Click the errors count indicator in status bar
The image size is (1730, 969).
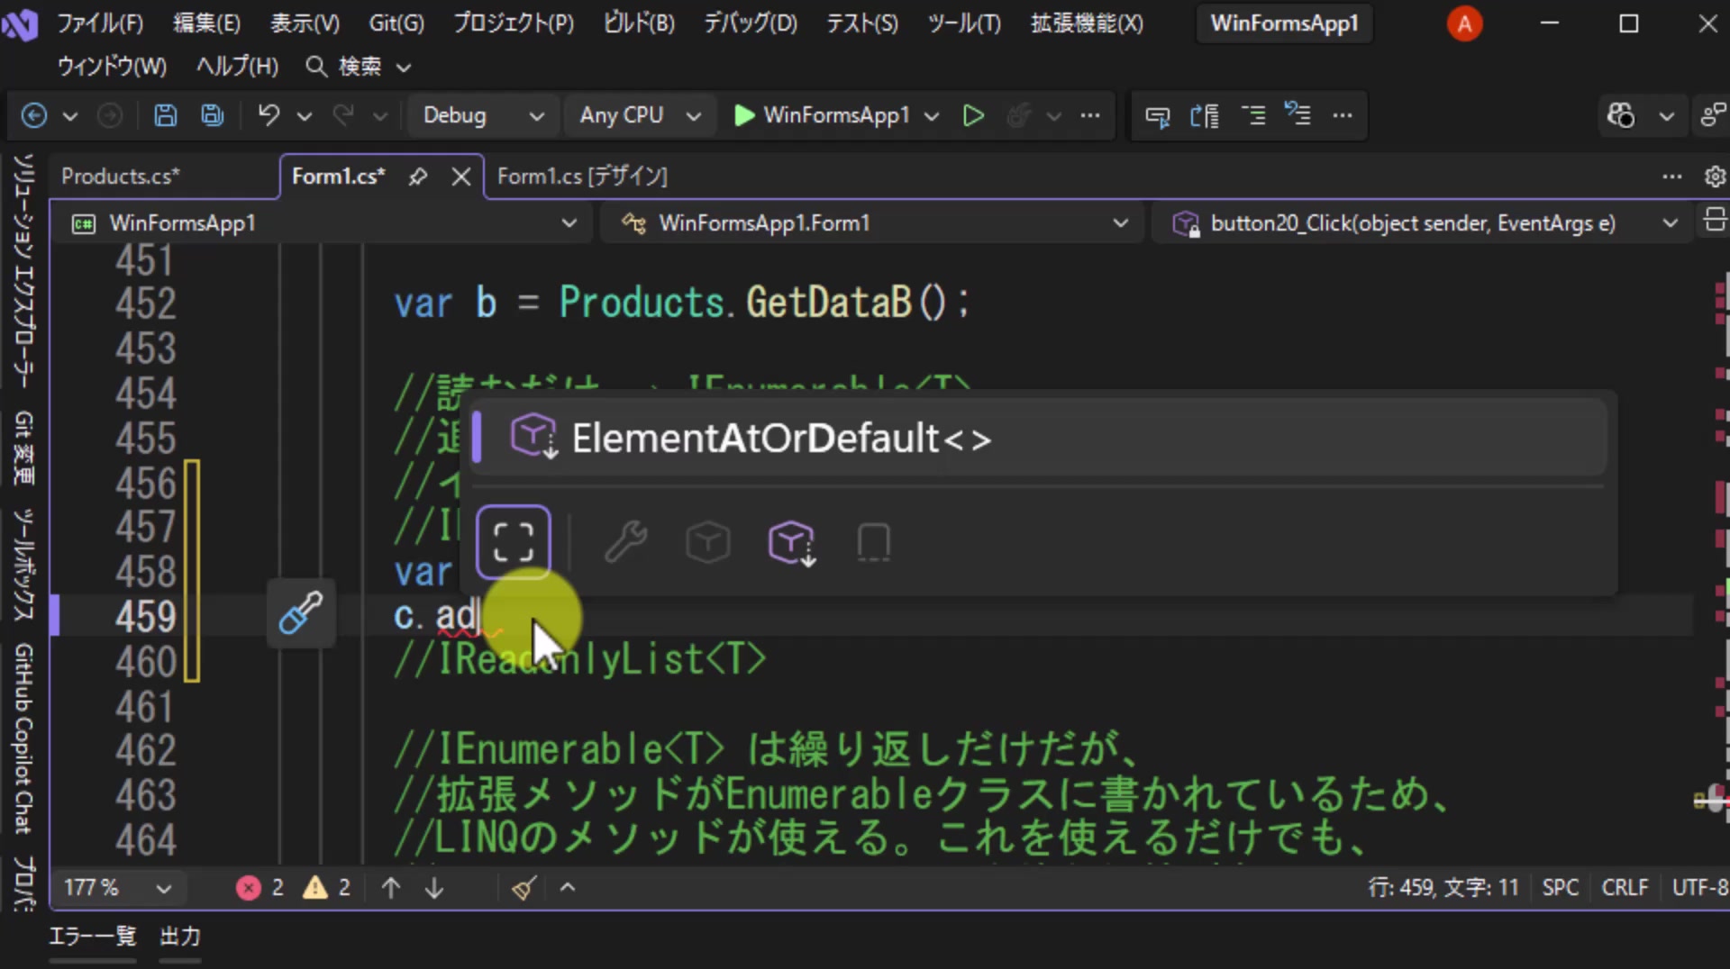[260, 888]
